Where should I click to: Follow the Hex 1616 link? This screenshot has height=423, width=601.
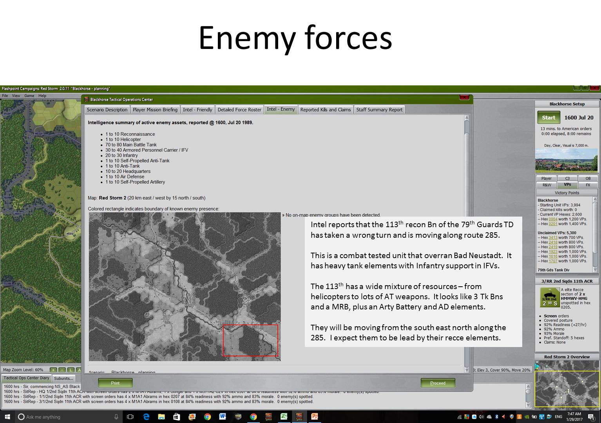pyautogui.click(x=553, y=257)
